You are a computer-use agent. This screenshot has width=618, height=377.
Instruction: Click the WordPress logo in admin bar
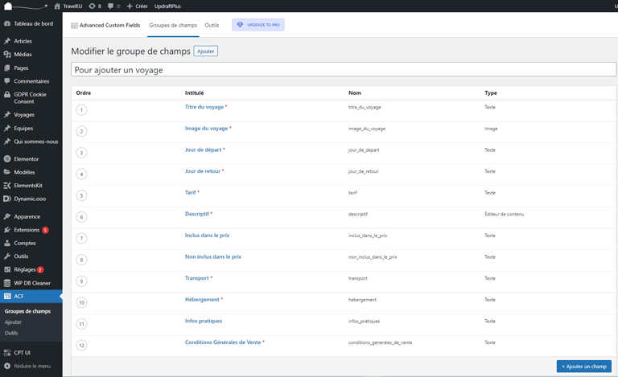pos(24,6)
